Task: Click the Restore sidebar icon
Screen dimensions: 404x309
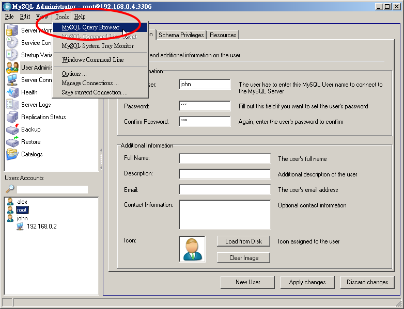Action: (x=12, y=142)
